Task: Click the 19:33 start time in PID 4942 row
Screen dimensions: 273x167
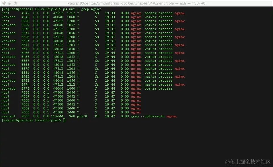Action: coord(110,13)
